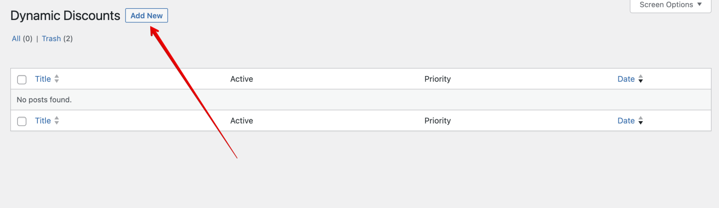The image size is (719, 208).
Task: Click the sort arrows beside footer Date
Action: [641, 121]
